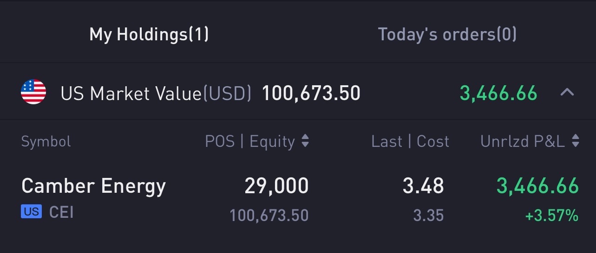Click the +3.57% gain percentage
This screenshot has width=596, height=253.
[x=552, y=215]
